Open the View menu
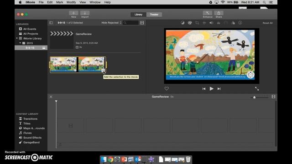This screenshot has height=164, width=292. coord(83,2)
